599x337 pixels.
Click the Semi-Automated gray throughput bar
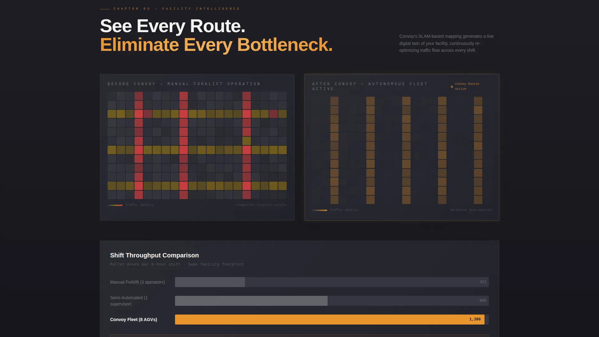pos(251,301)
